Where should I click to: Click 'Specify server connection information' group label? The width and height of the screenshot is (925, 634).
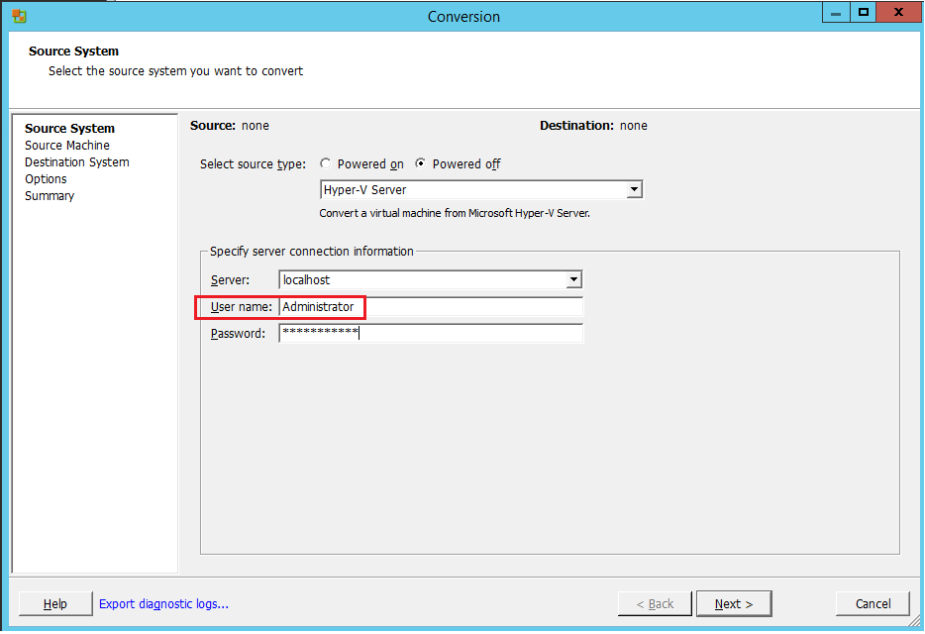click(312, 251)
